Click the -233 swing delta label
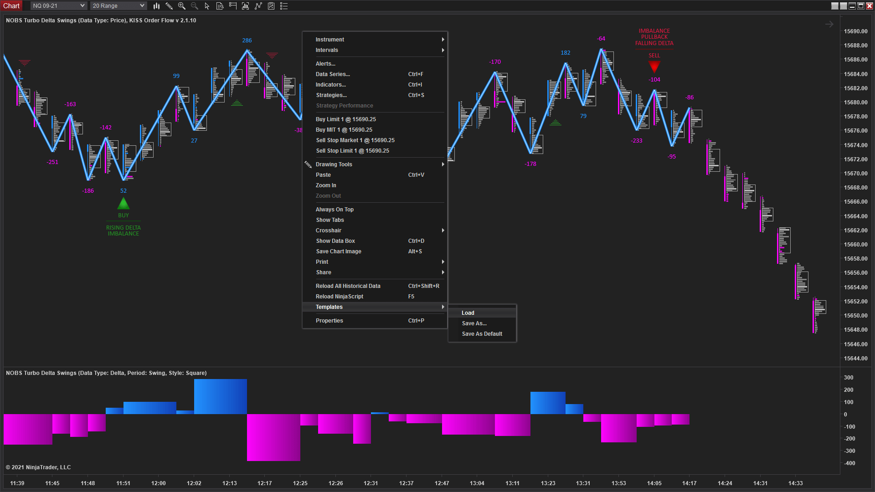Image resolution: width=875 pixels, height=492 pixels. tap(637, 141)
